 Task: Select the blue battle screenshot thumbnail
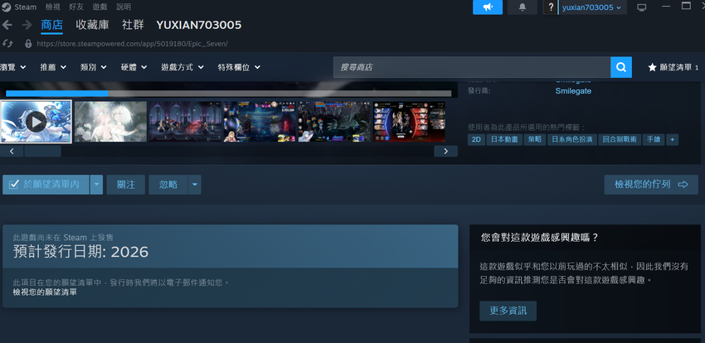click(x=260, y=121)
